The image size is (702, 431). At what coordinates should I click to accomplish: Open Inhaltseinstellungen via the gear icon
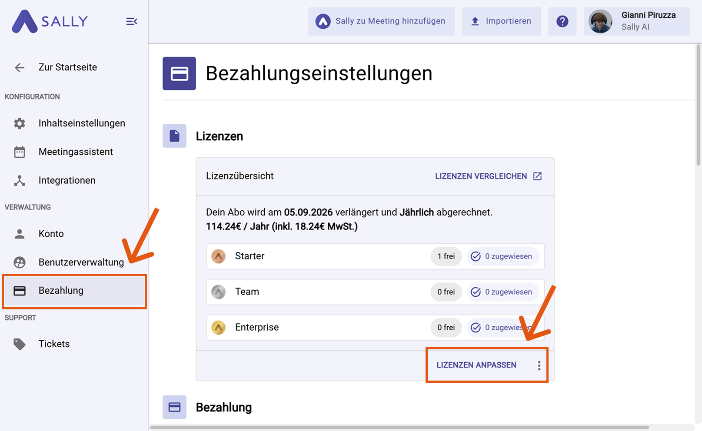click(x=19, y=123)
